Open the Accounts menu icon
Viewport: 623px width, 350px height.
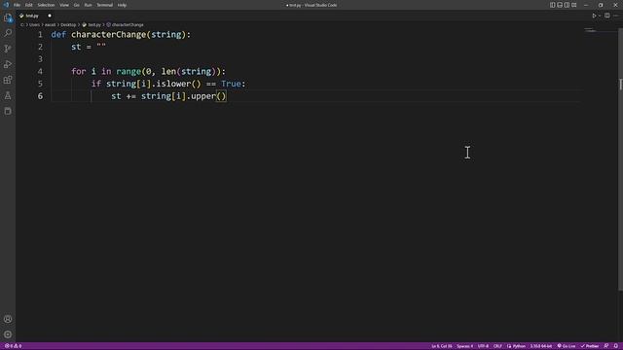[x=8, y=319]
